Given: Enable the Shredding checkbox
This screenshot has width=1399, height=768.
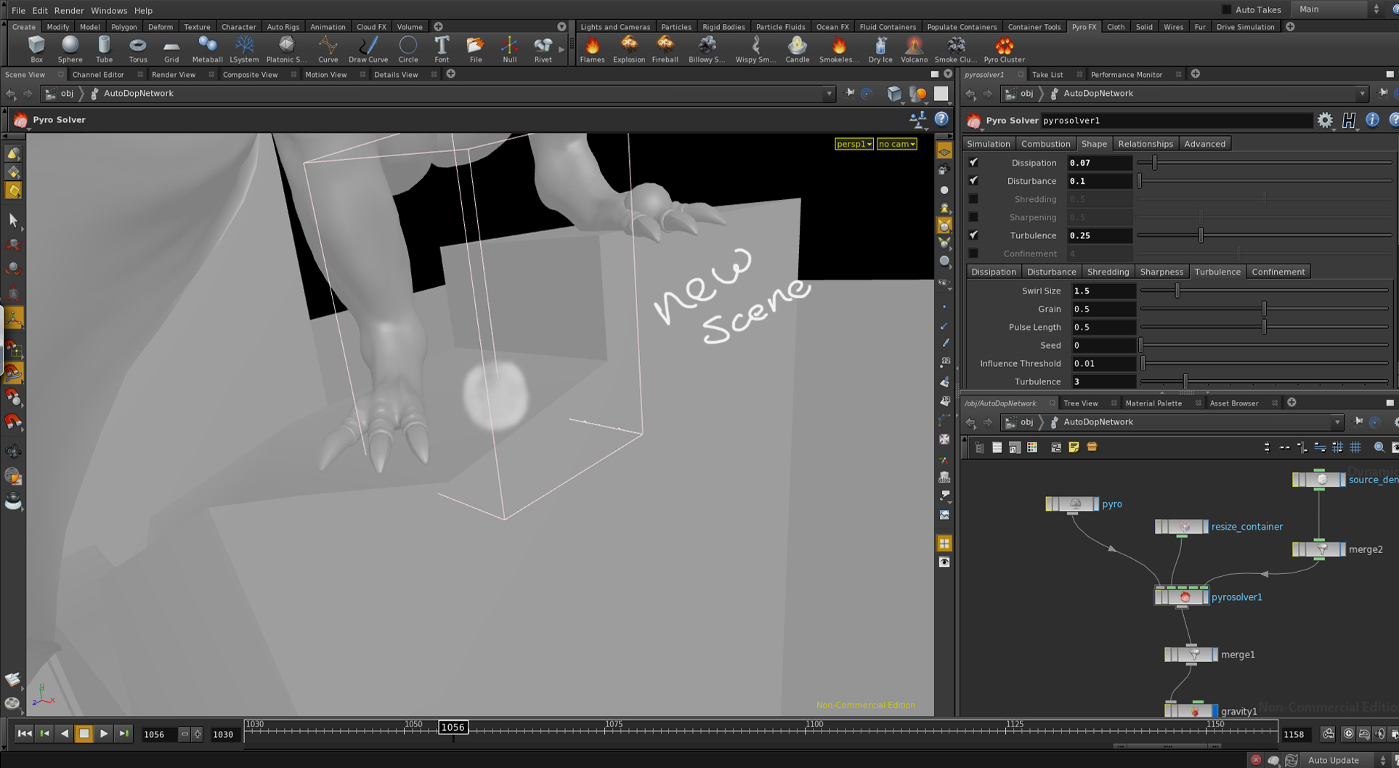Looking at the screenshot, I should coord(973,199).
